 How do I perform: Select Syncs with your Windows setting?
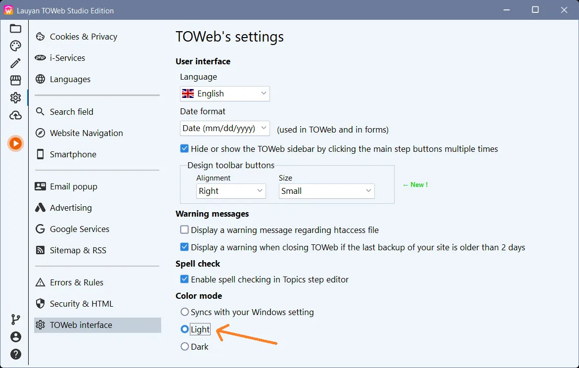[184, 312]
